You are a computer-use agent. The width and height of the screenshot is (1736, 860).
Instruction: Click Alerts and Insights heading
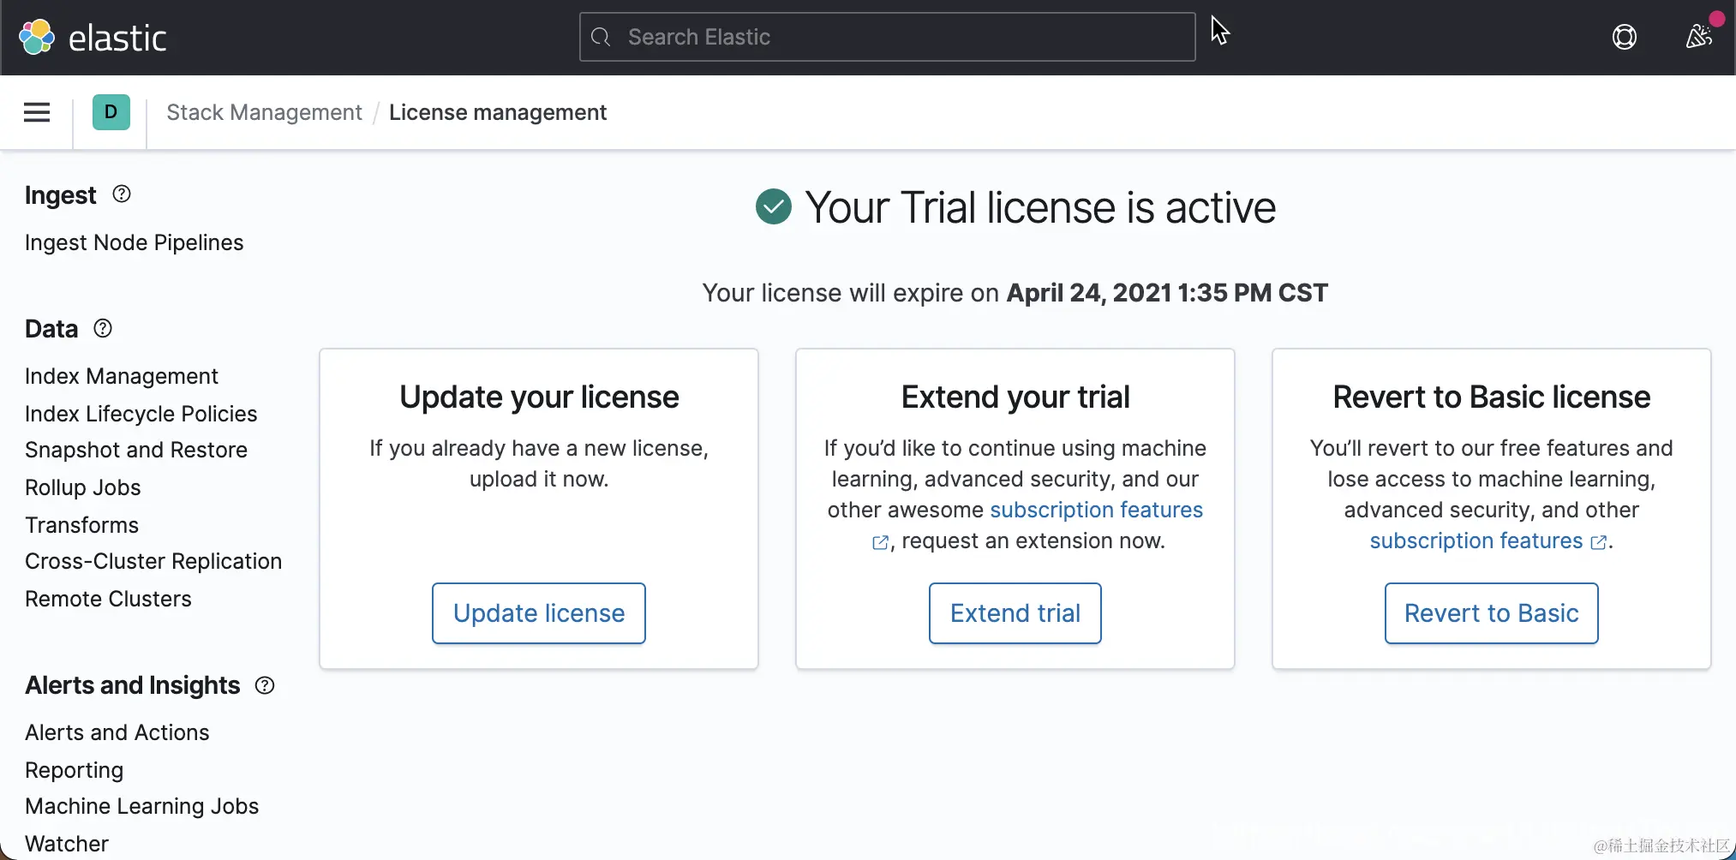(x=133, y=685)
